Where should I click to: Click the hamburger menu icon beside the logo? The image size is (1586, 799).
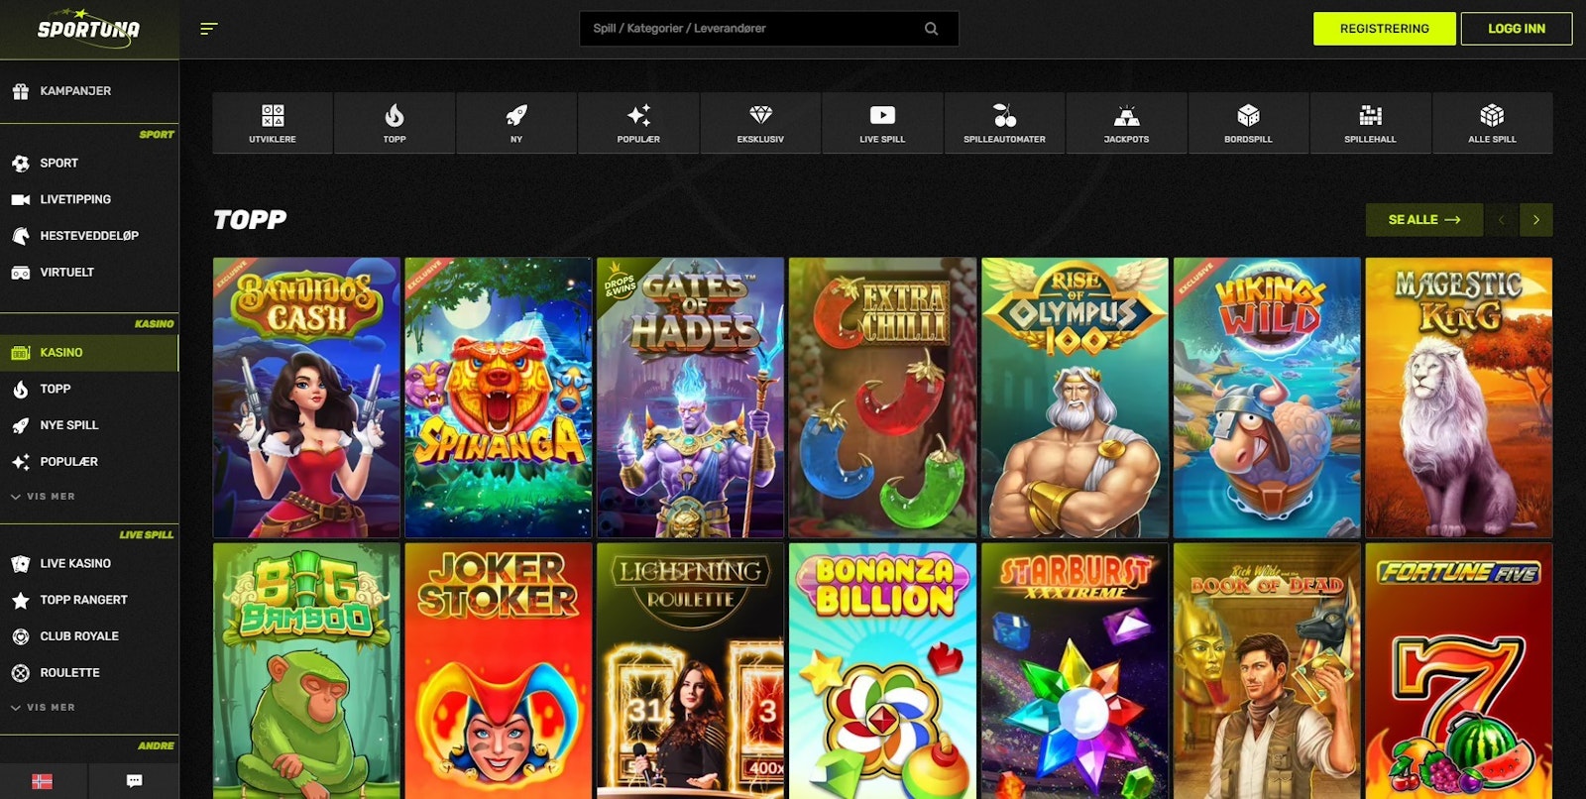point(208,29)
